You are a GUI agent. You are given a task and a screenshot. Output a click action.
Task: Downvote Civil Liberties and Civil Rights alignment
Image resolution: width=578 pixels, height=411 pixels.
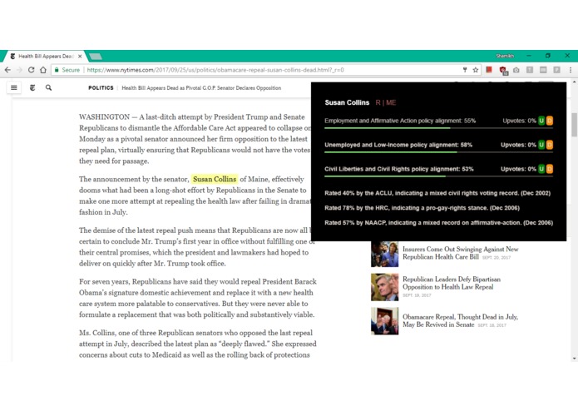(549, 169)
